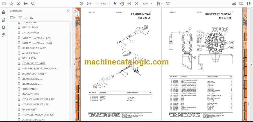Zoom out with the minus icon
The height and width of the screenshot is (122, 253).
(x=129, y=4)
